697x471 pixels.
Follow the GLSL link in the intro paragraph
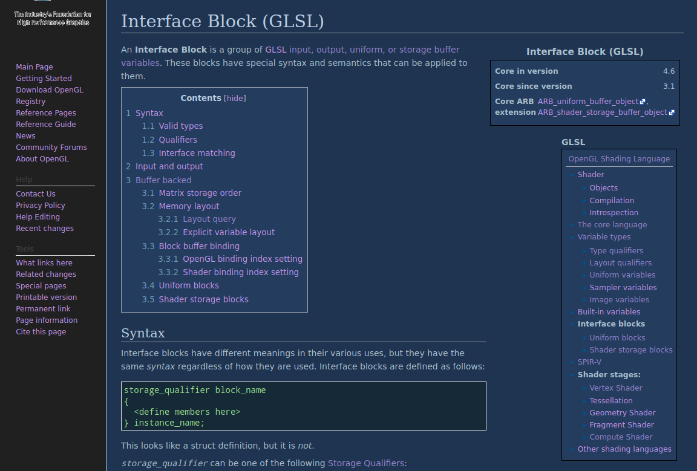click(275, 50)
